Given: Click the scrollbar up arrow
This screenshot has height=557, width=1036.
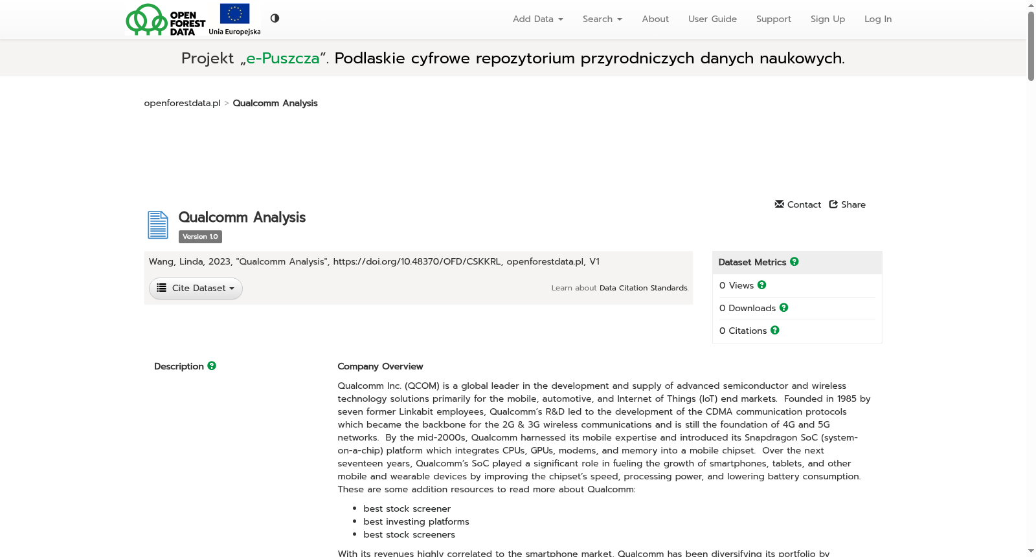Looking at the screenshot, I should coord(1031,5).
